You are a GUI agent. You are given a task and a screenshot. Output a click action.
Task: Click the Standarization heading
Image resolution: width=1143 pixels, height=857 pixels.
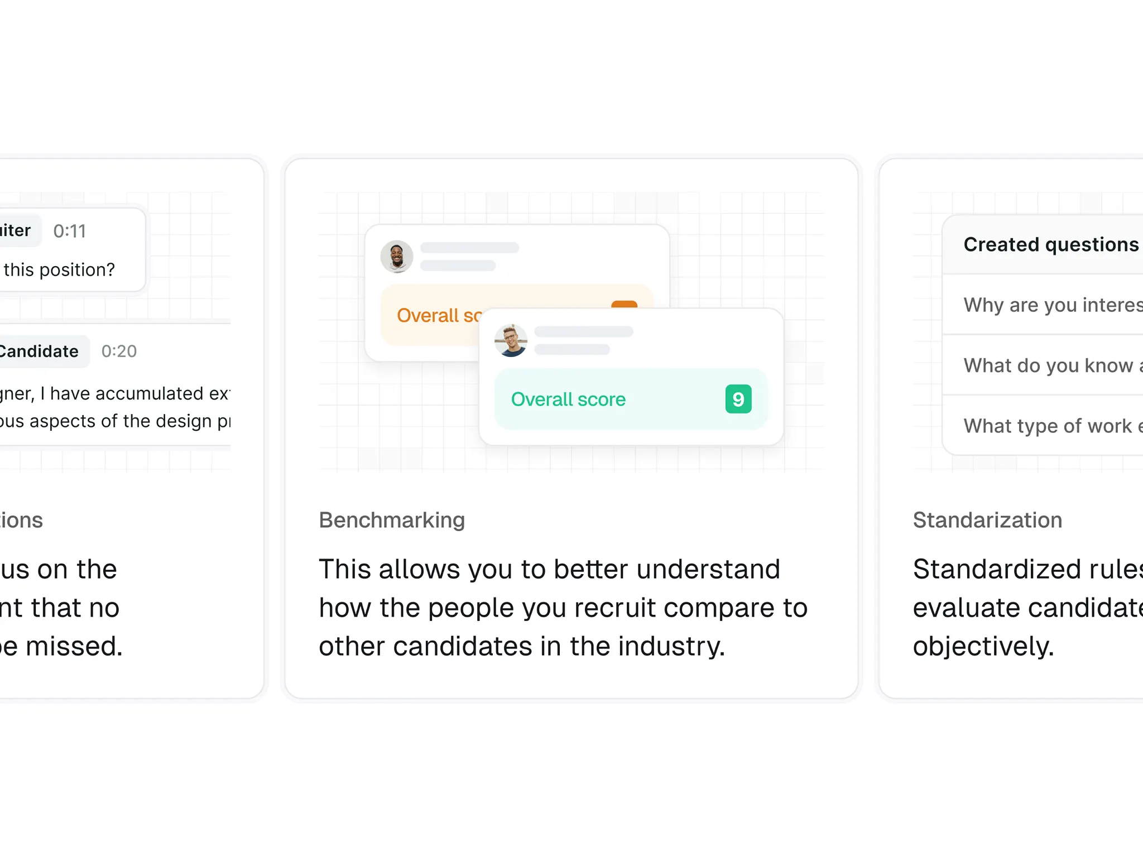point(987,520)
